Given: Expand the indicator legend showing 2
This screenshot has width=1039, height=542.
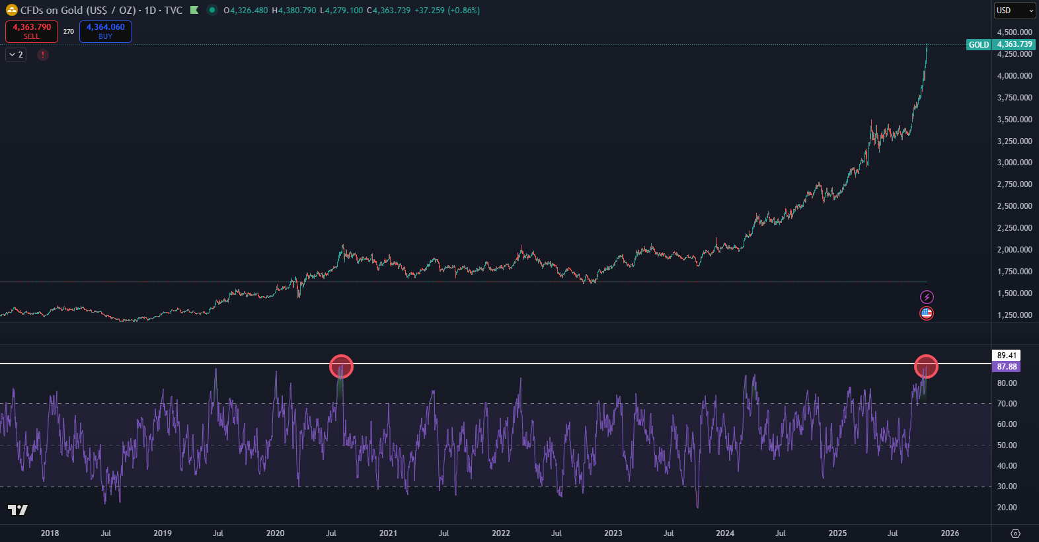Looking at the screenshot, I should tap(16, 55).
